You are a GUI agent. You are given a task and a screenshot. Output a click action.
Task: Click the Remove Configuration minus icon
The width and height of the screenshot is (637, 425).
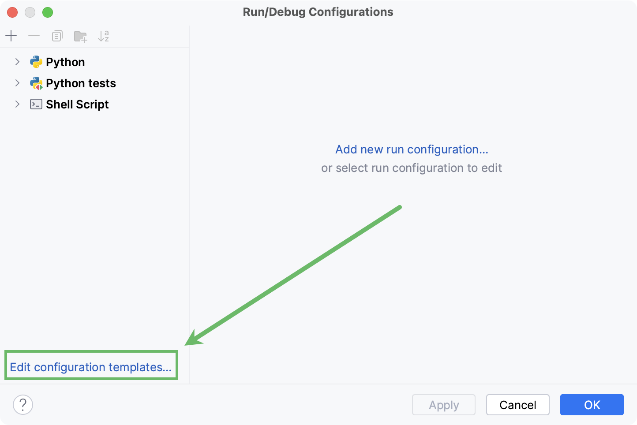click(x=34, y=36)
